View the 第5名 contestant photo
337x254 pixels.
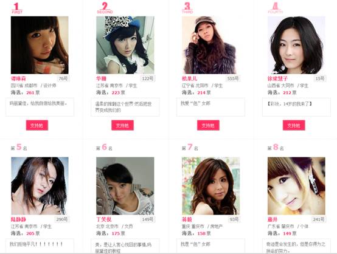point(40,186)
